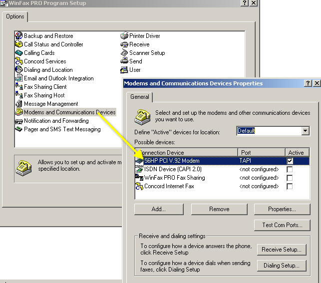Select Message Management option
The width and height of the screenshot is (321, 283).
(x=51, y=104)
